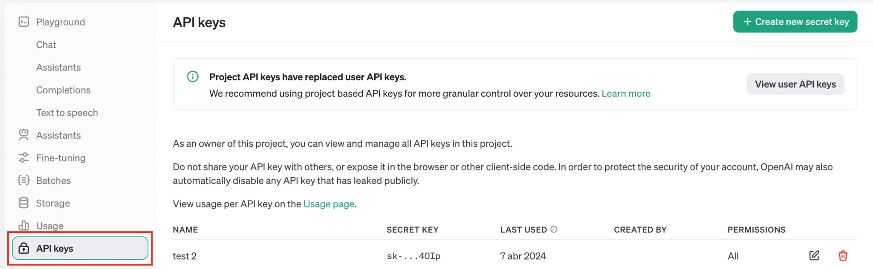The image size is (873, 269).
Task: Click the Playground terminal icon
Action: (x=24, y=22)
